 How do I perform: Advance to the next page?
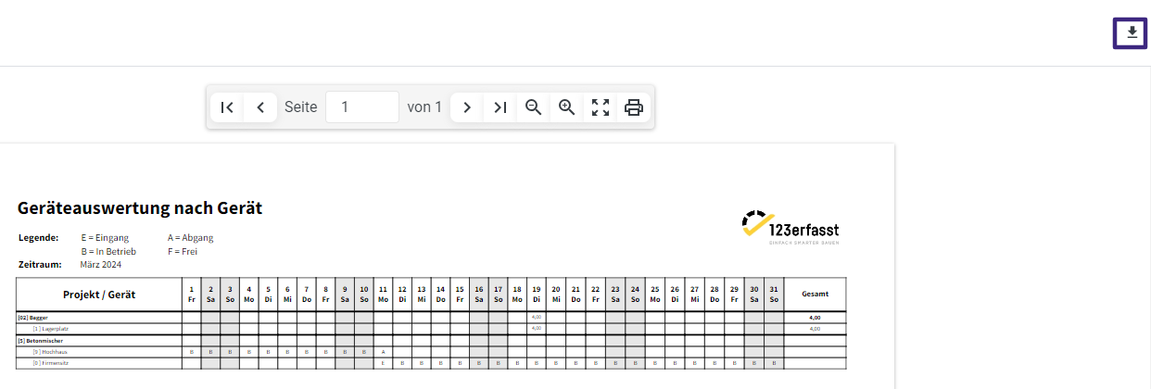[467, 107]
